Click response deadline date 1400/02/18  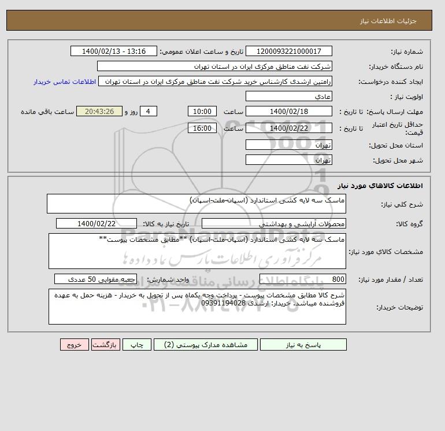288,112
